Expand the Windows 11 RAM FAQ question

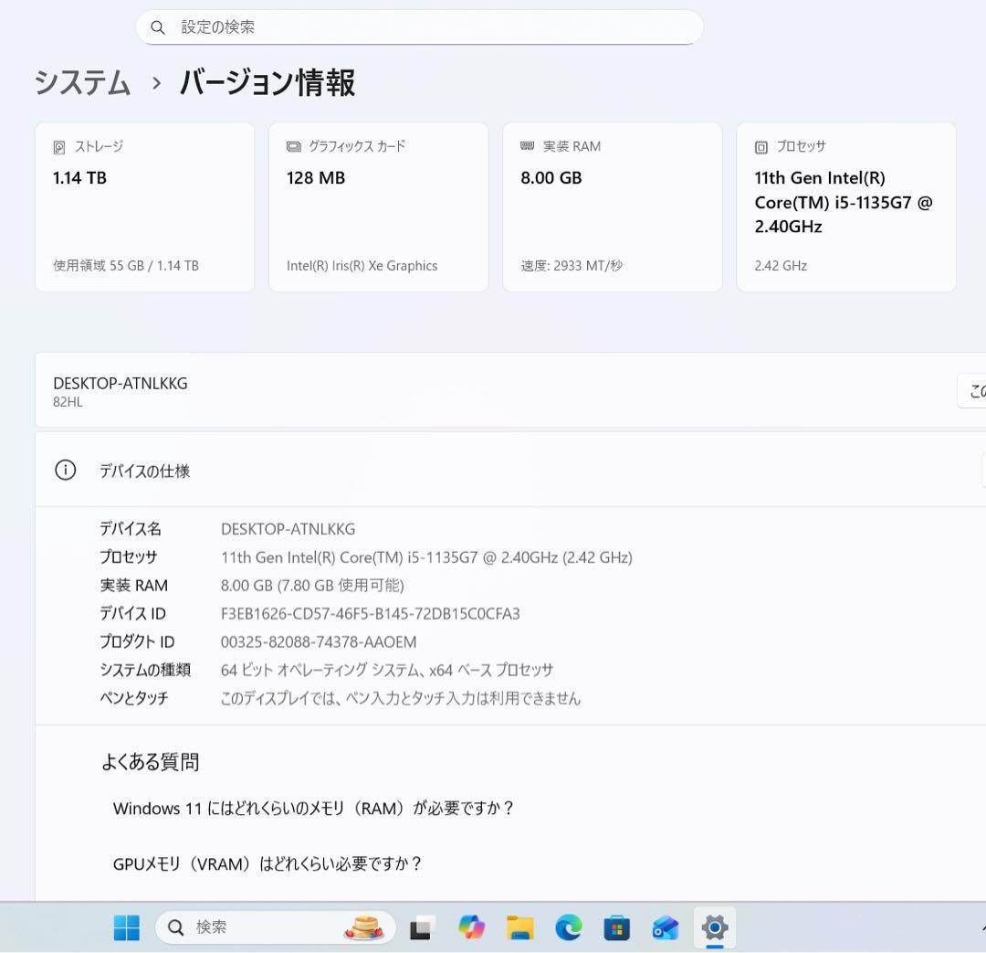tap(313, 808)
